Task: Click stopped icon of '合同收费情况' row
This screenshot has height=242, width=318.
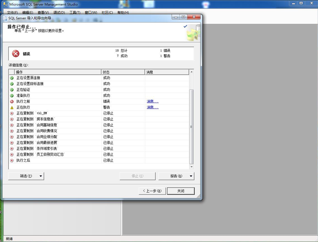Action: [12, 131]
